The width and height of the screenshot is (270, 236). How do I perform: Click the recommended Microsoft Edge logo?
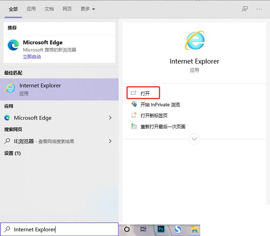(13, 45)
